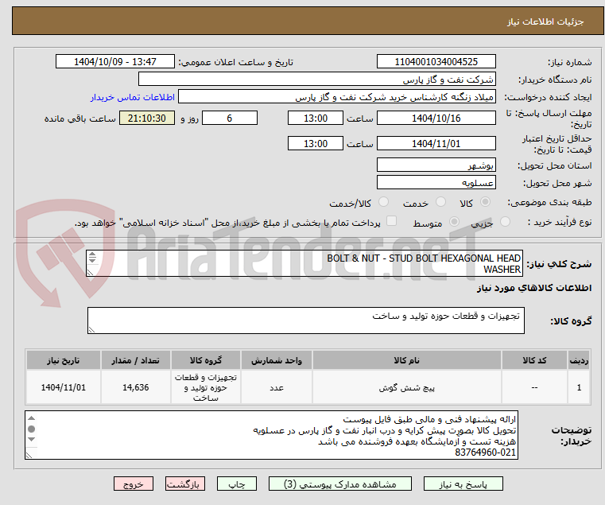Open the اطلاعات تماس خریدار link
605x505 pixels.
point(133,97)
